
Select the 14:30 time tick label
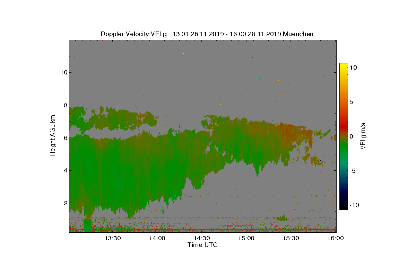click(202, 238)
